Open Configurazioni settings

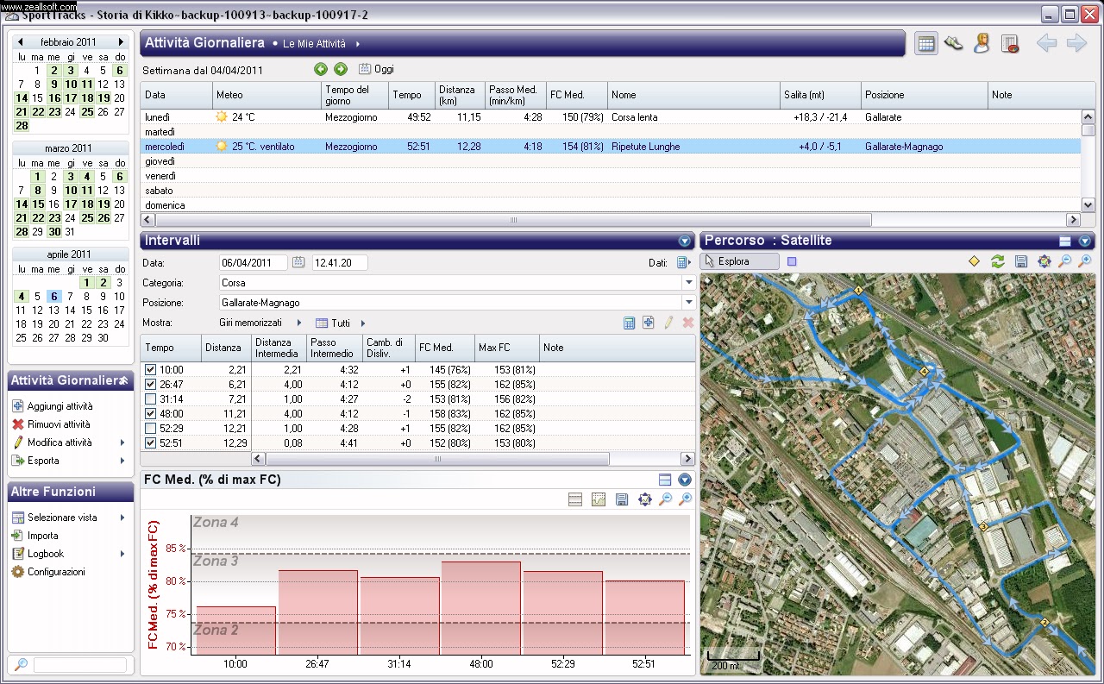(56, 572)
